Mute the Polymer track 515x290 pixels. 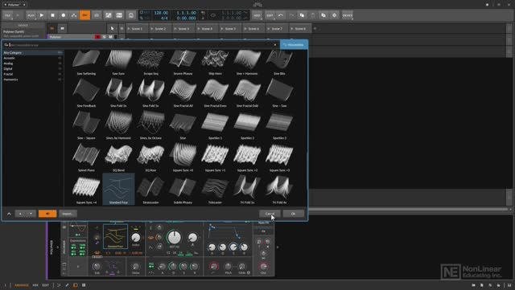(x=111, y=37)
